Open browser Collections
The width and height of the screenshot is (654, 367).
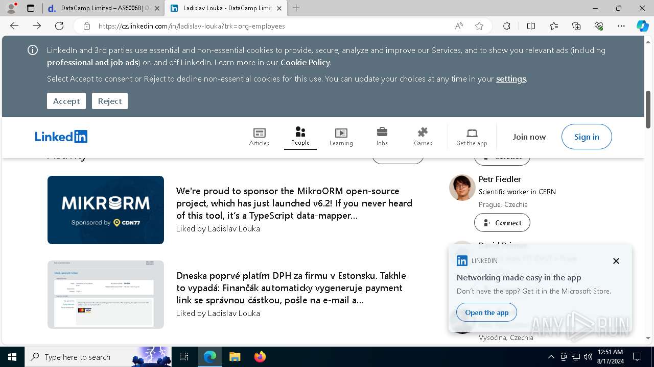point(576,26)
